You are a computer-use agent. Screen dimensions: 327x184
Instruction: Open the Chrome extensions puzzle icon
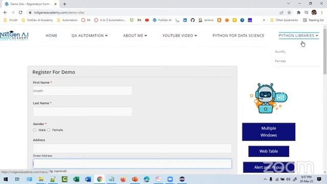(x=298, y=12)
